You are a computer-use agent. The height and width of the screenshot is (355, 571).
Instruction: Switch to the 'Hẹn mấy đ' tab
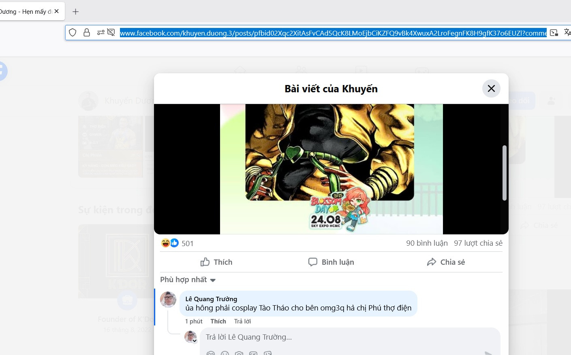pos(26,12)
